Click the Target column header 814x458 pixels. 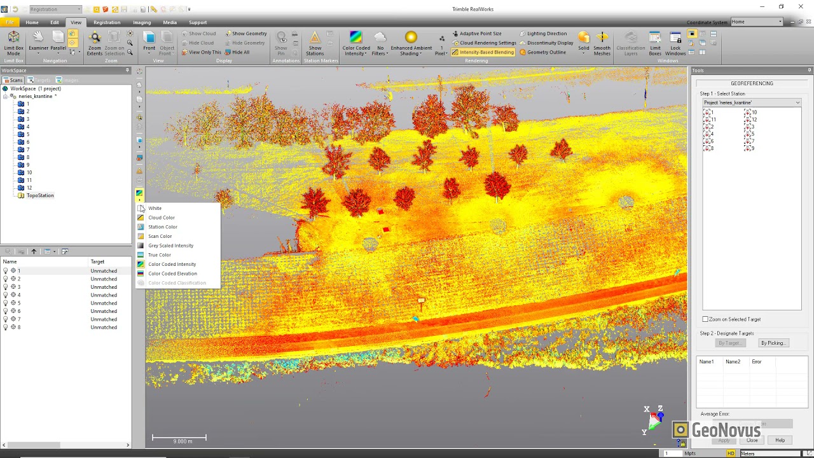tap(109, 262)
